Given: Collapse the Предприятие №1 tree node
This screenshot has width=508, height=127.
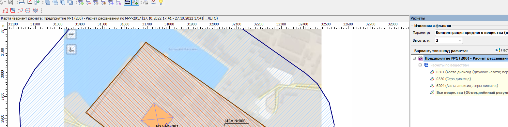Looking at the screenshot, I should coord(414,59).
